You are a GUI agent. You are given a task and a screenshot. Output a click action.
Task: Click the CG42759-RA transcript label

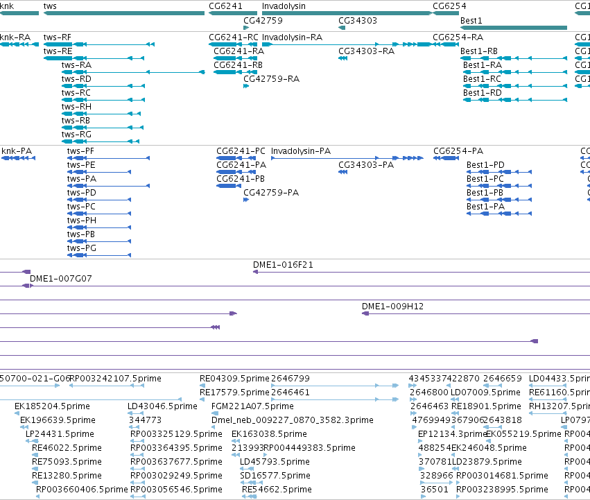(271, 78)
